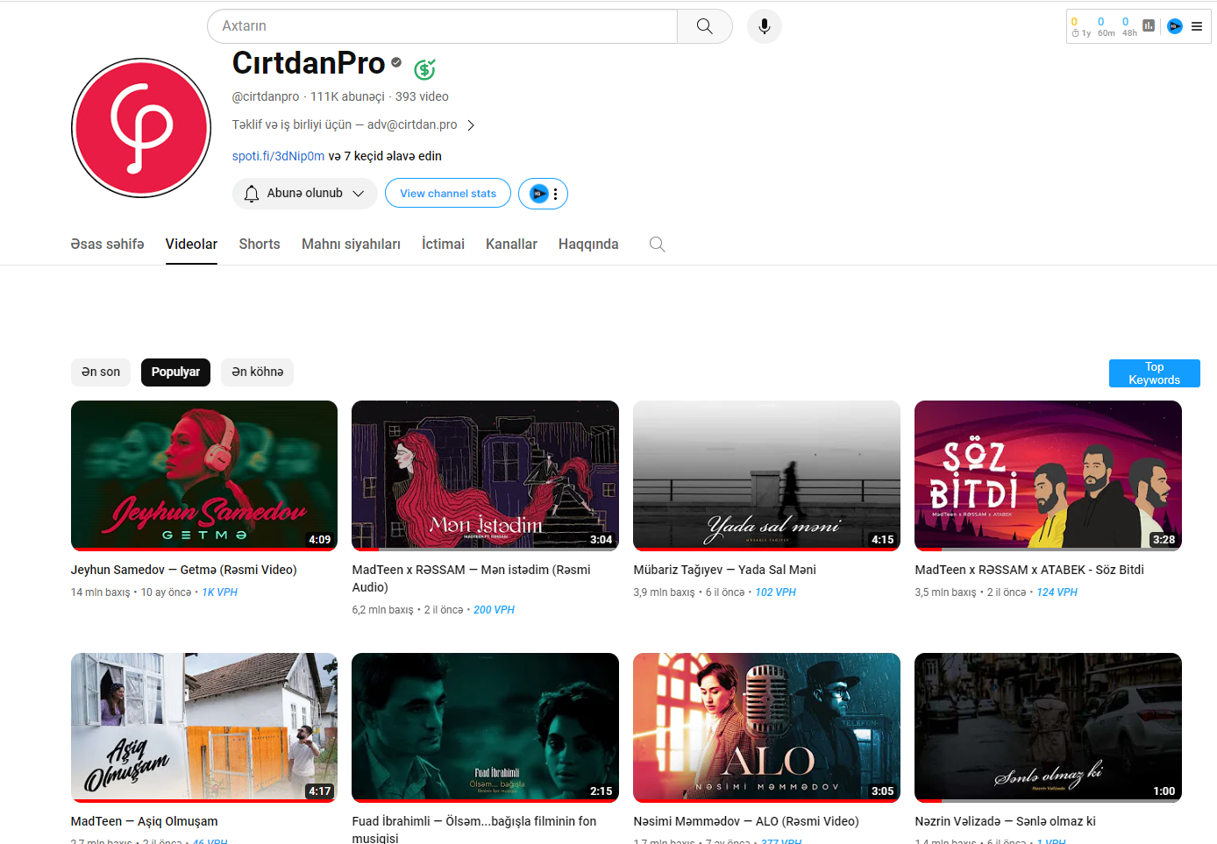Click the '3,5 mln baxış' view count

click(946, 592)
